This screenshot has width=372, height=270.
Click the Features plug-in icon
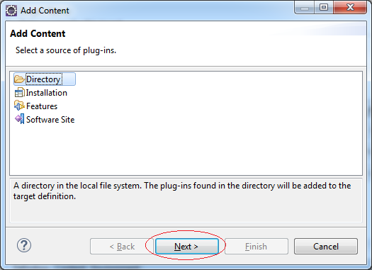click(x=19, y=106)
